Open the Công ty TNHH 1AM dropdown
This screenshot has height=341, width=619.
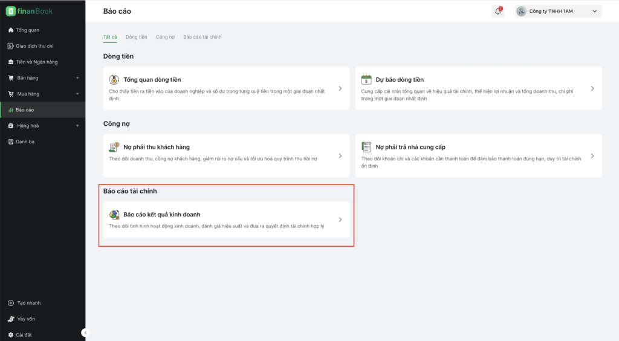click(x=558, y=11)
